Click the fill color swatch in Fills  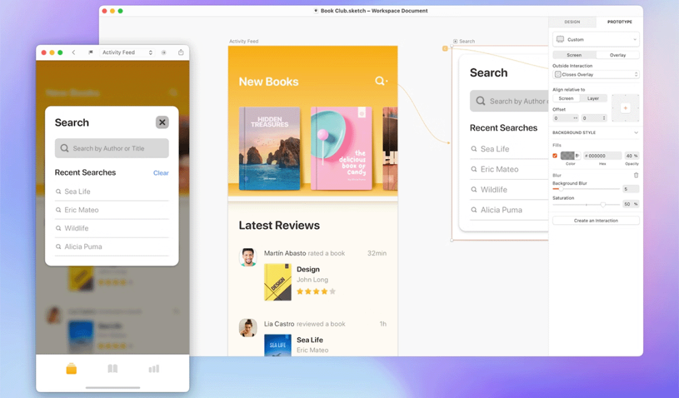point(568,155)
